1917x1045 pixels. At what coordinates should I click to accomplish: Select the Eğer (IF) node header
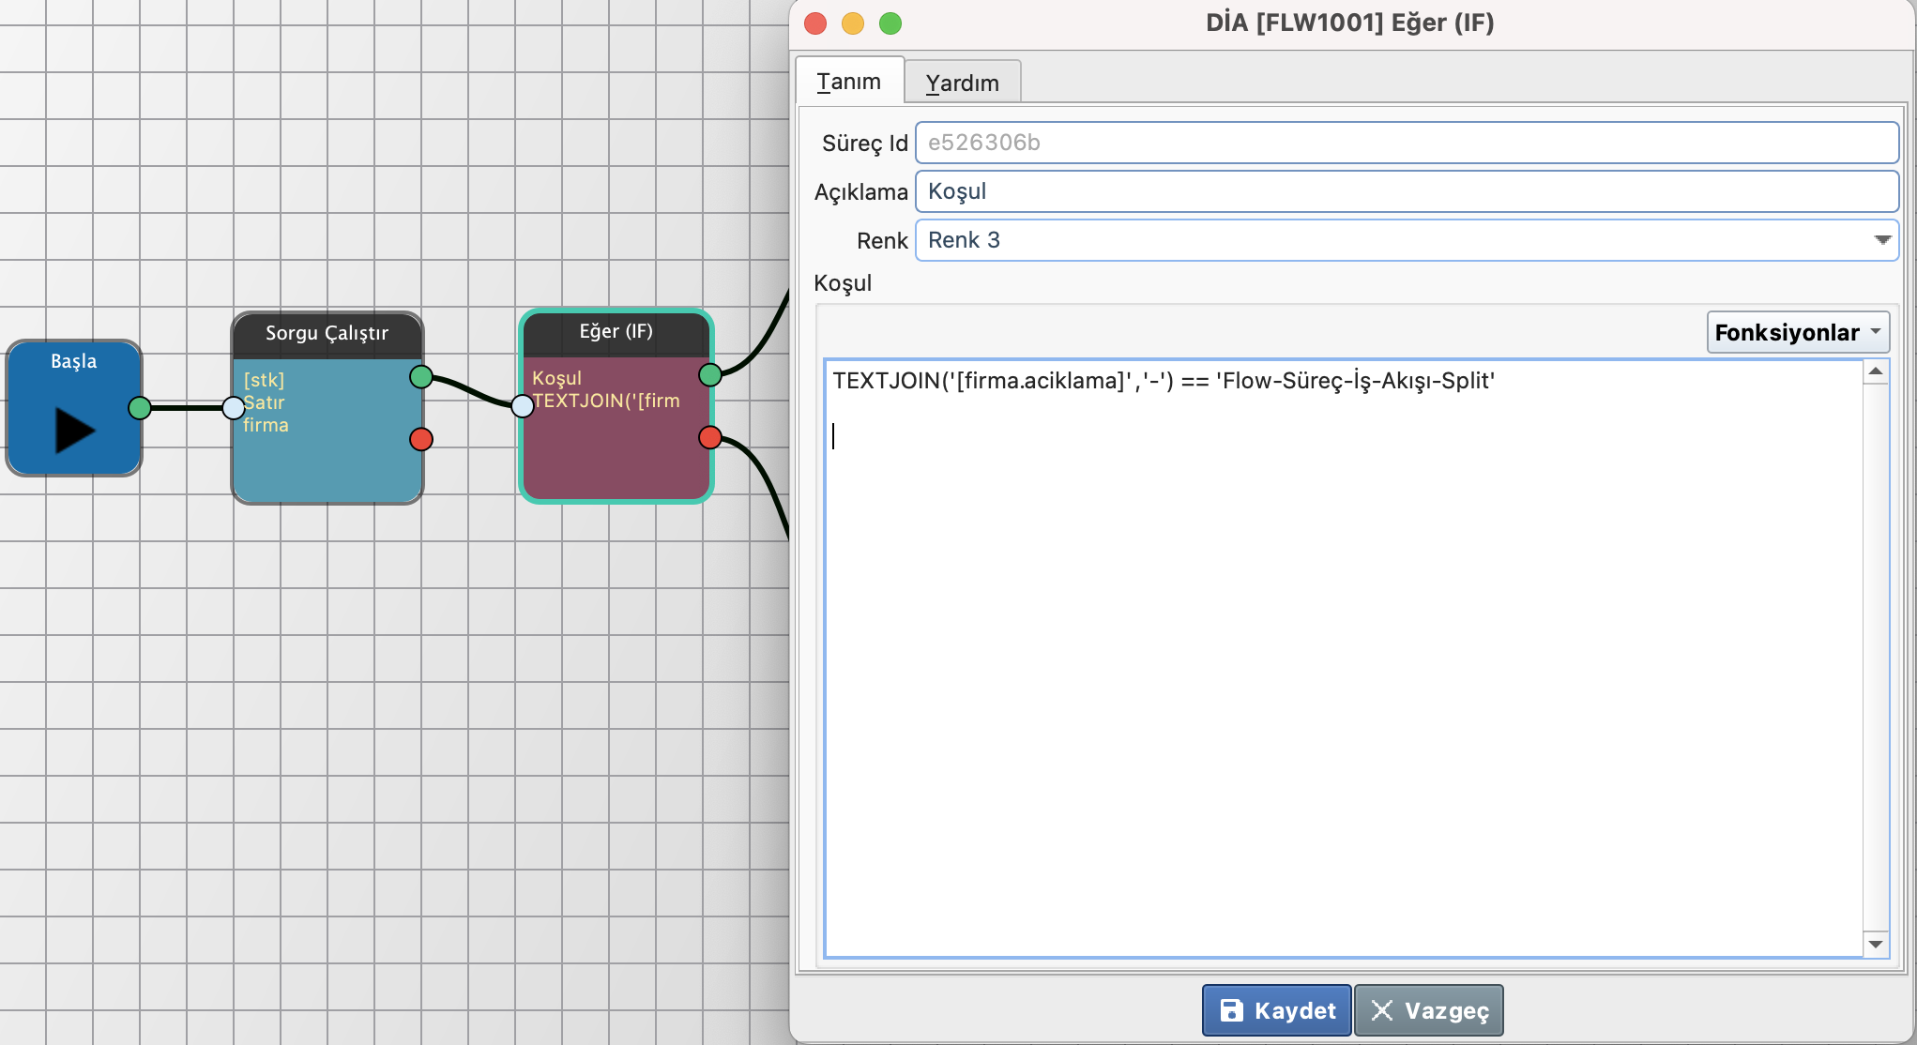point(616,332)
